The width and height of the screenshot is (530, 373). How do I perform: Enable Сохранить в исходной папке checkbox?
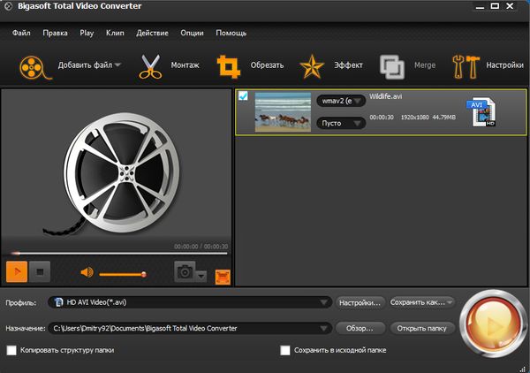(x=285, y=350)
